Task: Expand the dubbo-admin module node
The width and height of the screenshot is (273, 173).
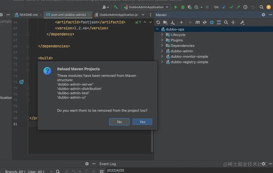Action: pos(162,51)
